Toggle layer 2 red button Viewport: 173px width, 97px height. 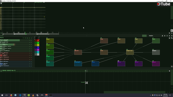(37, 40)
